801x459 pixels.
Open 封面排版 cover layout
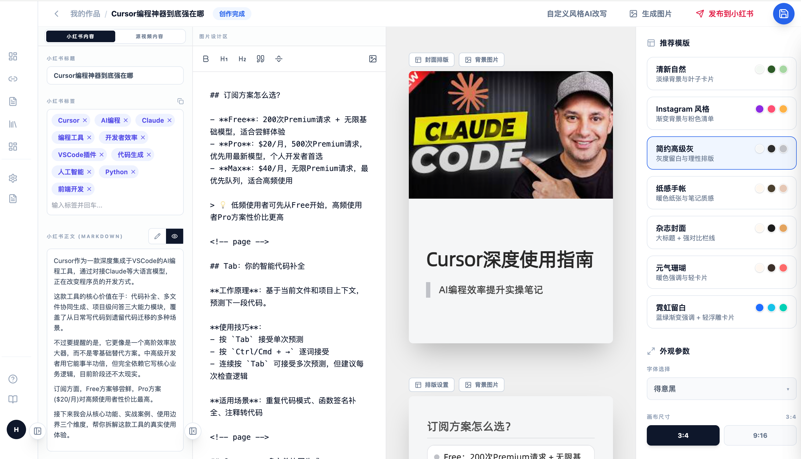(x=431, y=60)
